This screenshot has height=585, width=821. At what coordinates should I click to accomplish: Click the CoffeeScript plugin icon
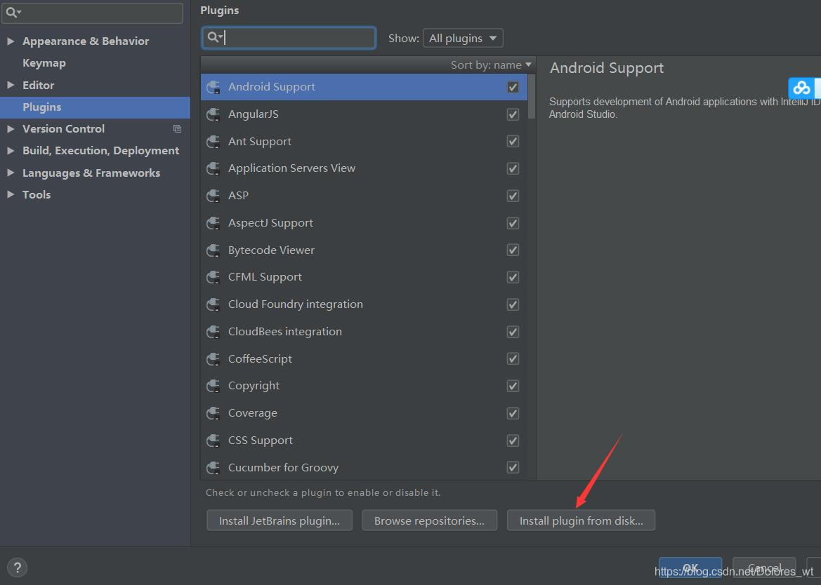(x=213, y=359)
